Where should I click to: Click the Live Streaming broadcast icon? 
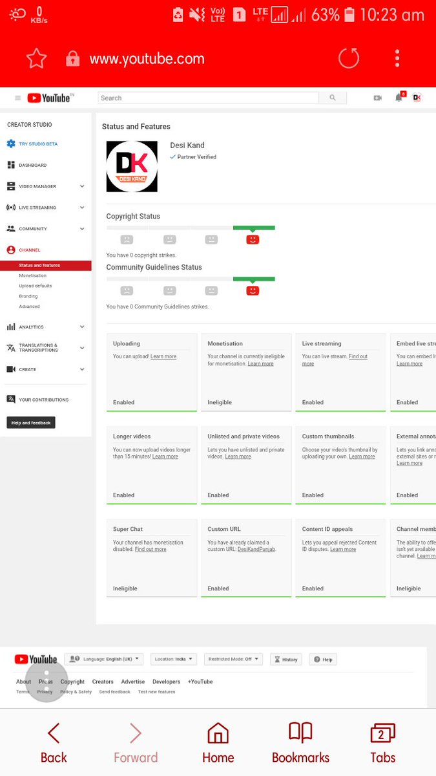(11, 208)
